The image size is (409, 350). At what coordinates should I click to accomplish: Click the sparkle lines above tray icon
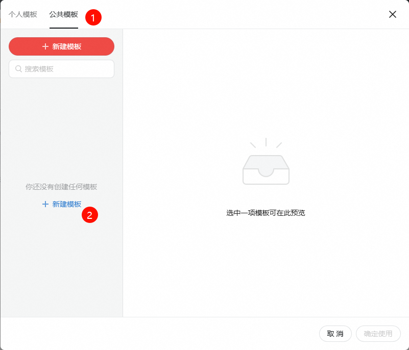(266, 143)
